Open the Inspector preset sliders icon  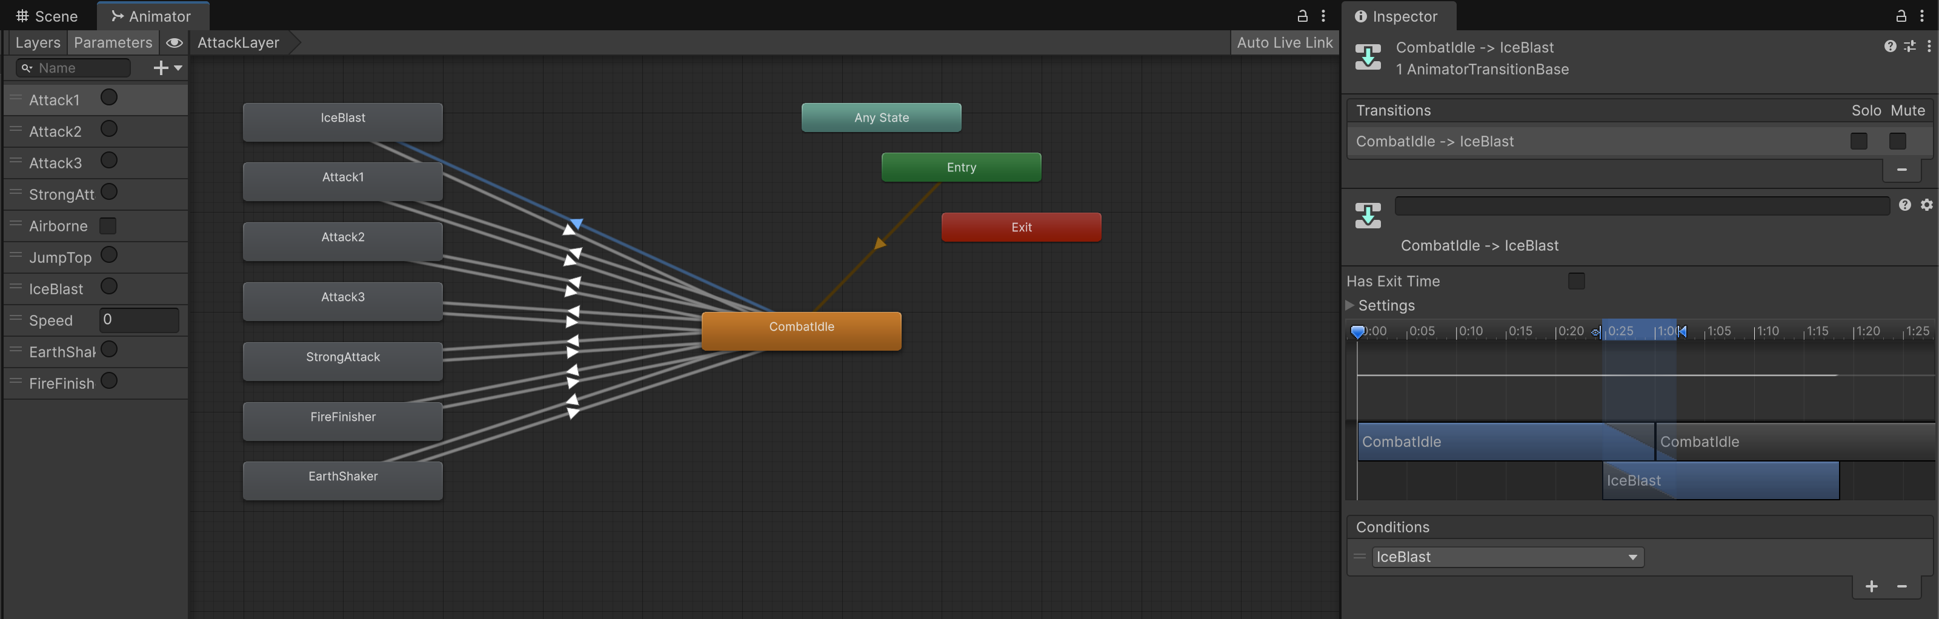pyautogui.click(x=1910, y=47)
